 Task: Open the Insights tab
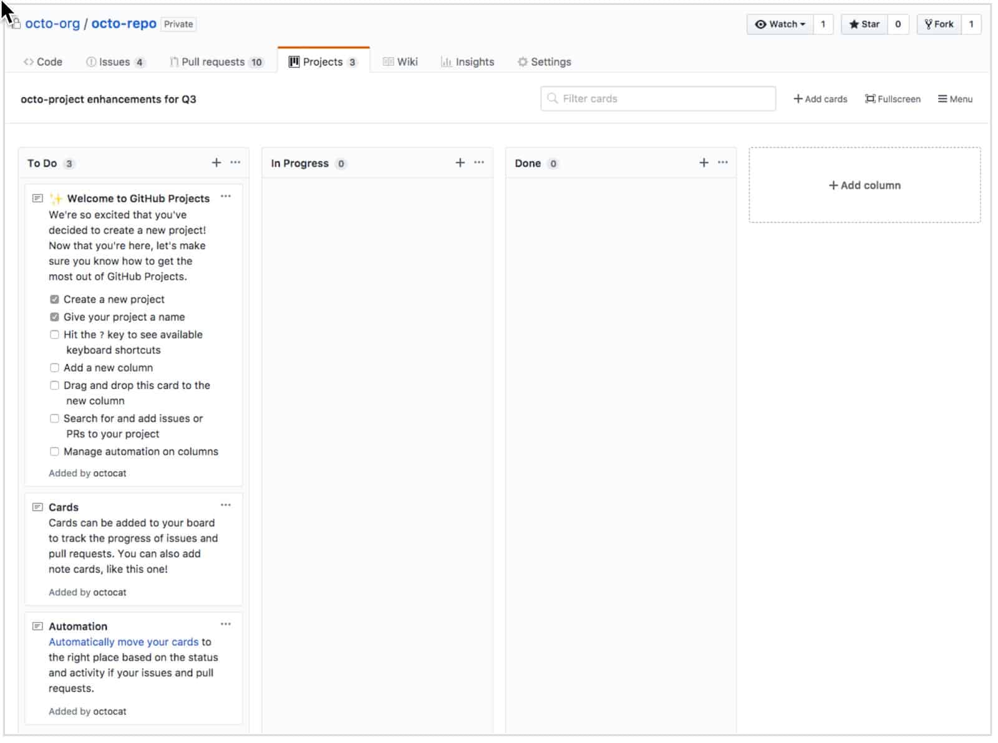click(467, 62)
